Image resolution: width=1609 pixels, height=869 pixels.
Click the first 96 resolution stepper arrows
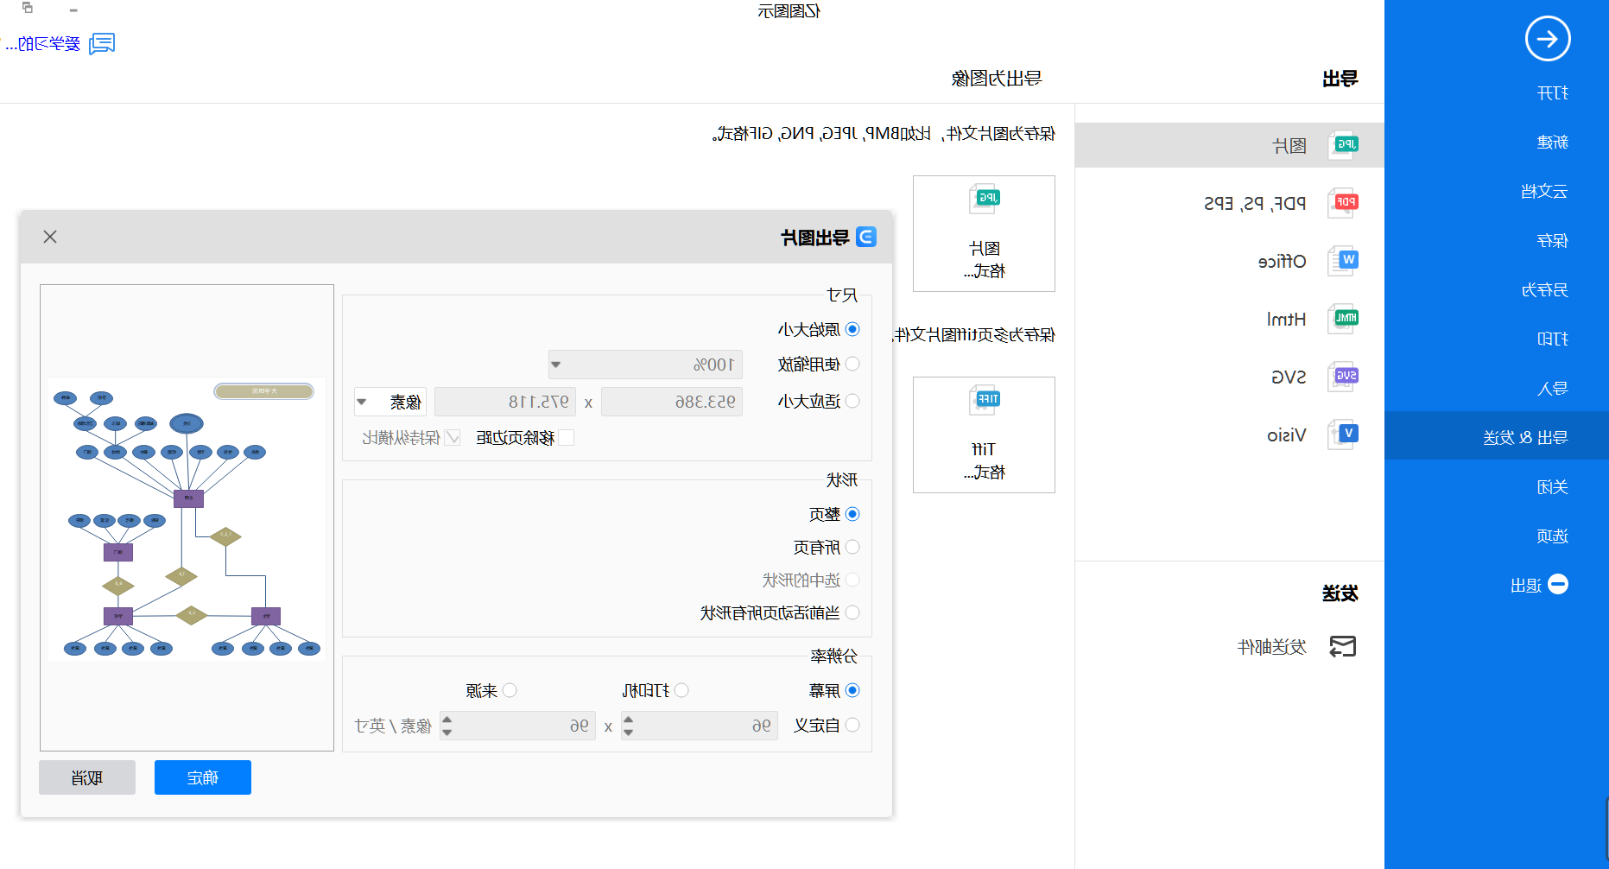click(628, 726)
